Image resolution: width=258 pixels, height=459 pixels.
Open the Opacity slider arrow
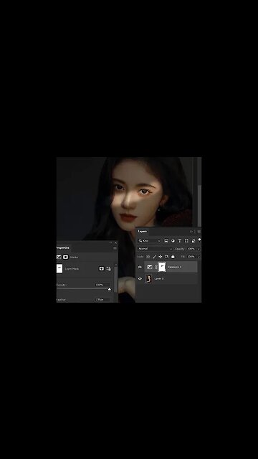coord(199,249)
